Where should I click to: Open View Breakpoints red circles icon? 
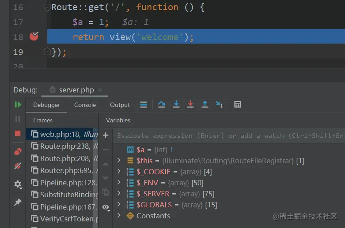[x=18, y=151]
